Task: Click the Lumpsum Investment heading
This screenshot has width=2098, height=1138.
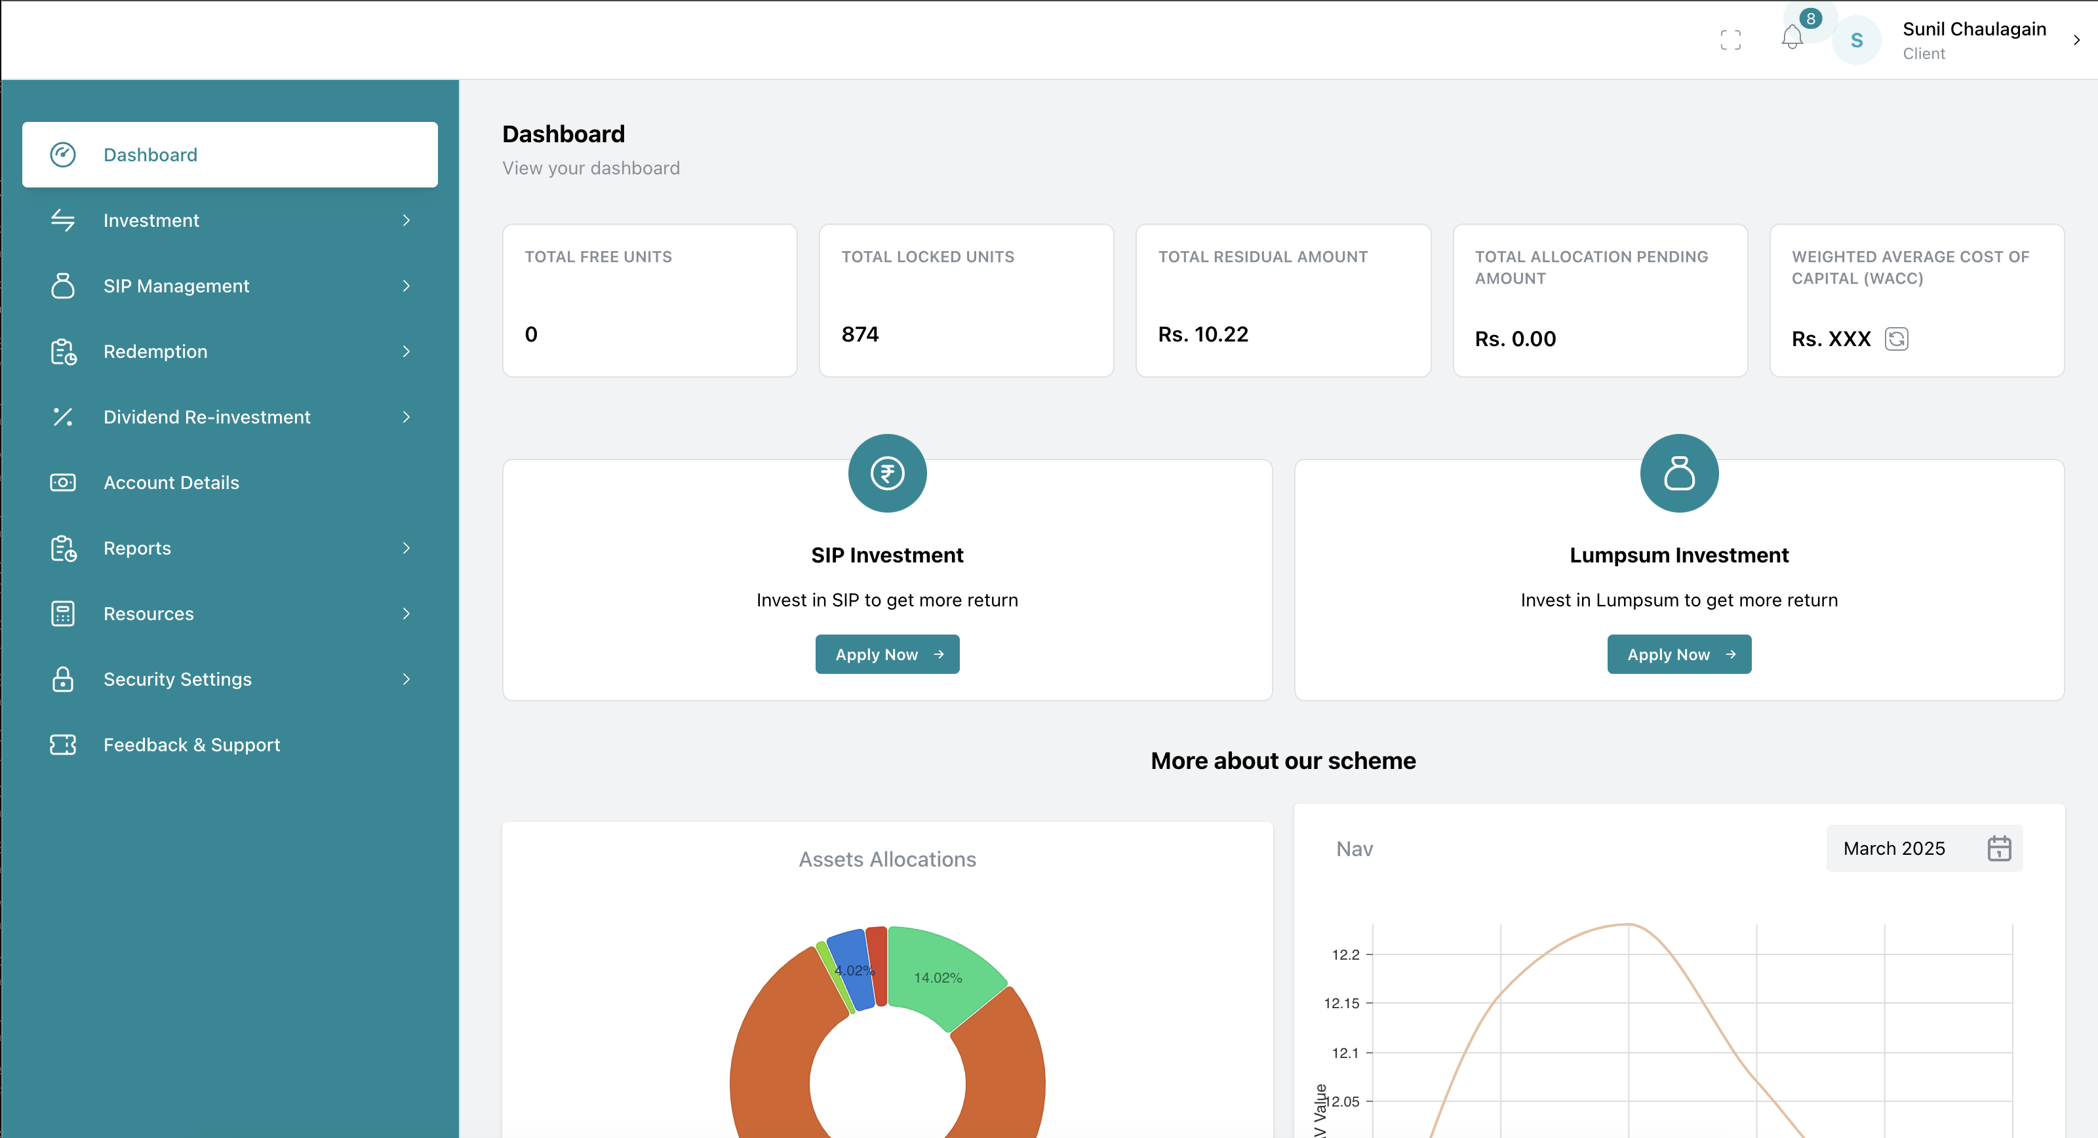Action: (x=1678, y=555)
